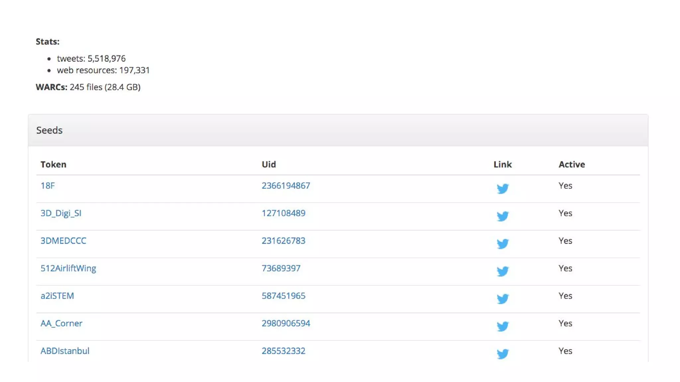Click the 3DMEDCCC token link
Screen dimensions: 680x382
[63, 241]
